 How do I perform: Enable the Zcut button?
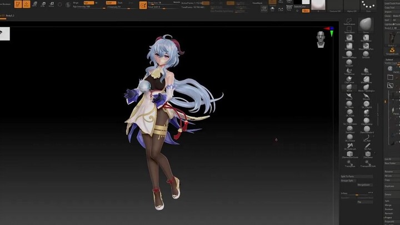131,3
